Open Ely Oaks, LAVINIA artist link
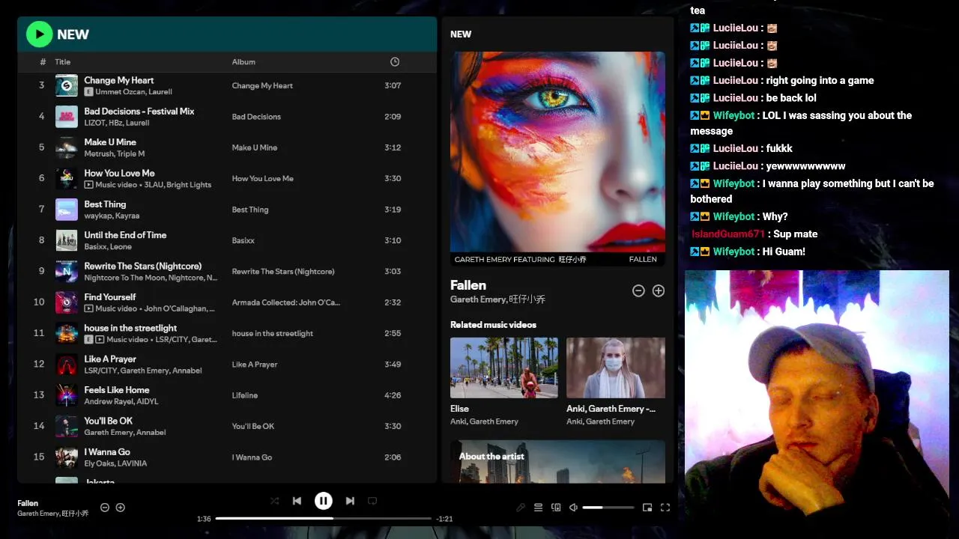959x539 pixels. pos(115,463)
